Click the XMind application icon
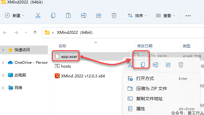 pos(57,76)
